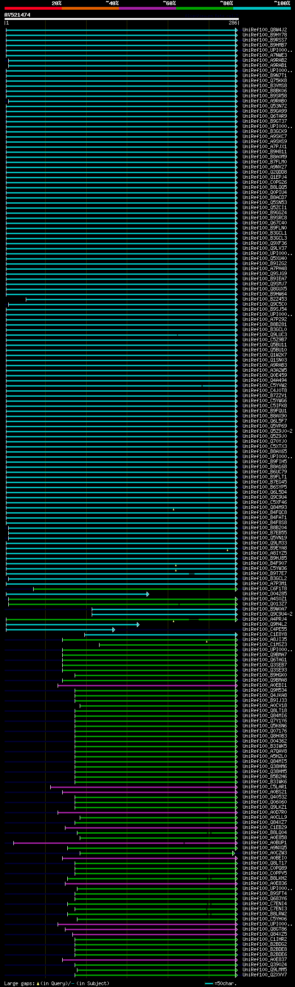The image size is (295, 987).
Task: Select hit label UniRef100_Q9M4L2
Action: point(265,624)
